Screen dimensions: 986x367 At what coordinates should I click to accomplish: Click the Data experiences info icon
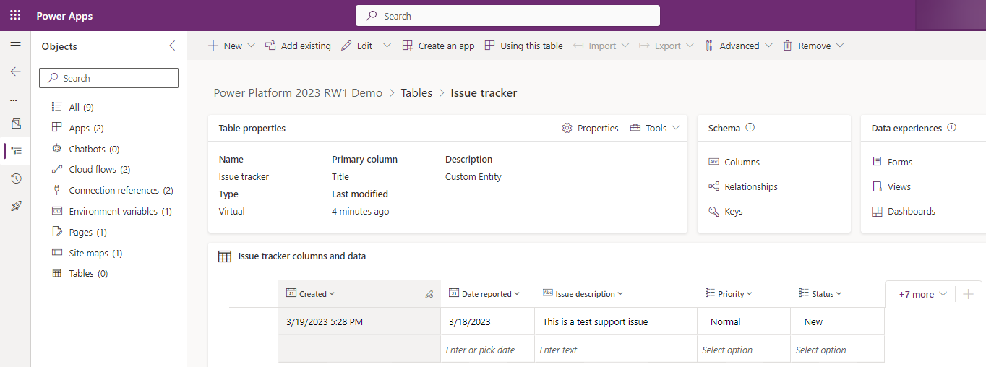[951, 128]
